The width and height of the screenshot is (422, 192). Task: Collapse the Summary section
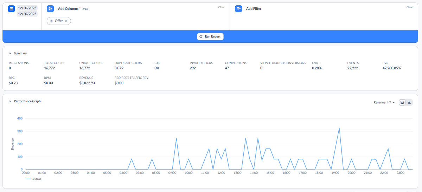10,53
